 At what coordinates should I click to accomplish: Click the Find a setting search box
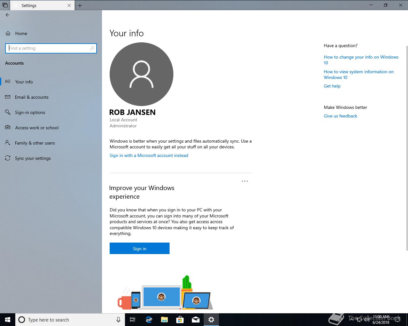click(51, 48)
